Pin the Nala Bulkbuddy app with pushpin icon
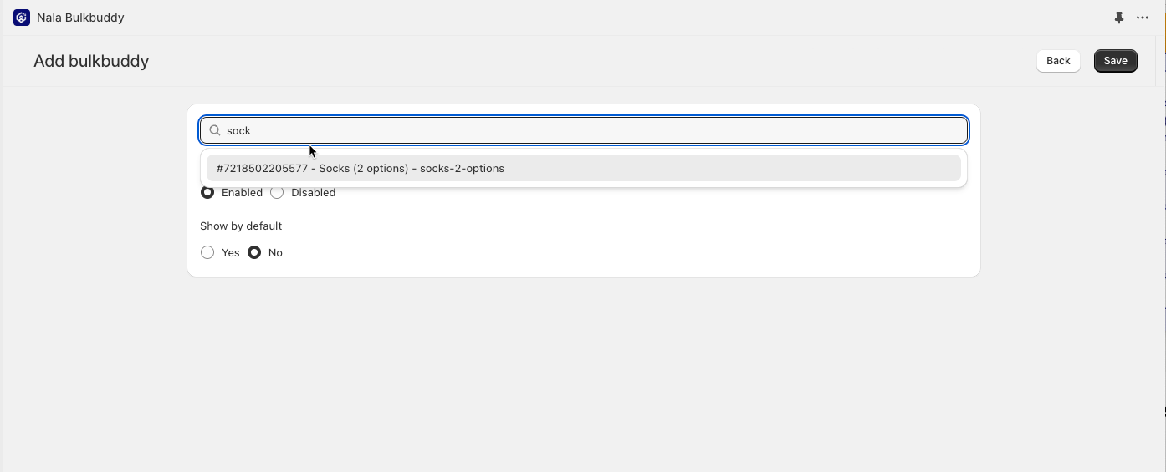 tap(1119, 18)
